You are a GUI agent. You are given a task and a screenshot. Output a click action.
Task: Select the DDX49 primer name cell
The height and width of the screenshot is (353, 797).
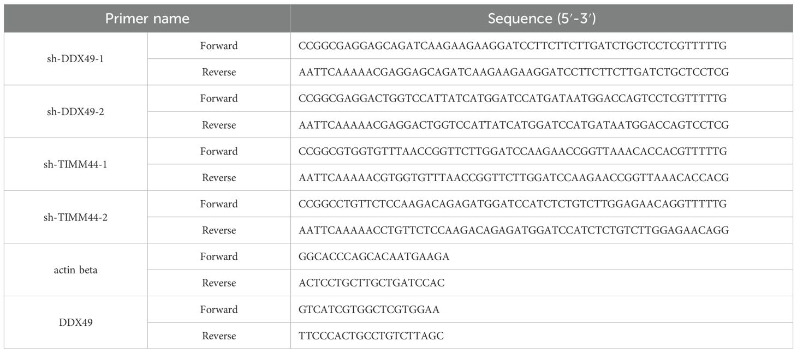pos(75,322)
